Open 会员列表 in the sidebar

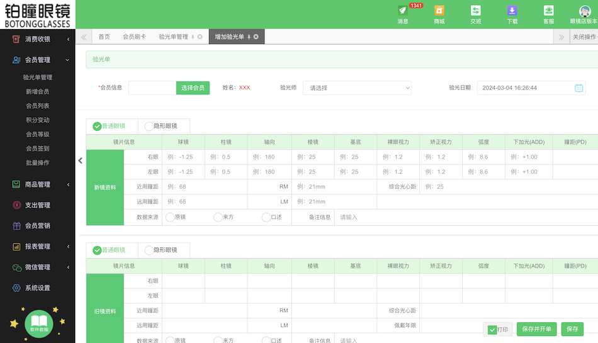pyautogui.click(x=38, y=106)
